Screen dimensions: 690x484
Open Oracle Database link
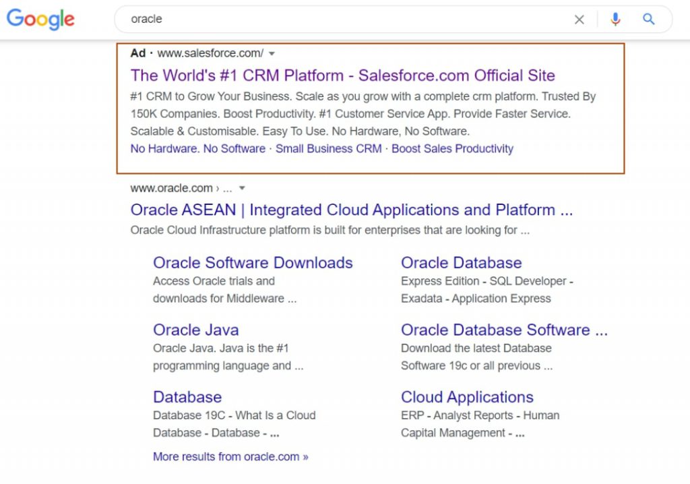[x=461, y=263]
